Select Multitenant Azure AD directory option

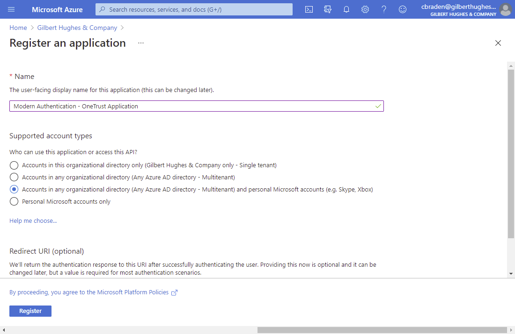(14, 178)
